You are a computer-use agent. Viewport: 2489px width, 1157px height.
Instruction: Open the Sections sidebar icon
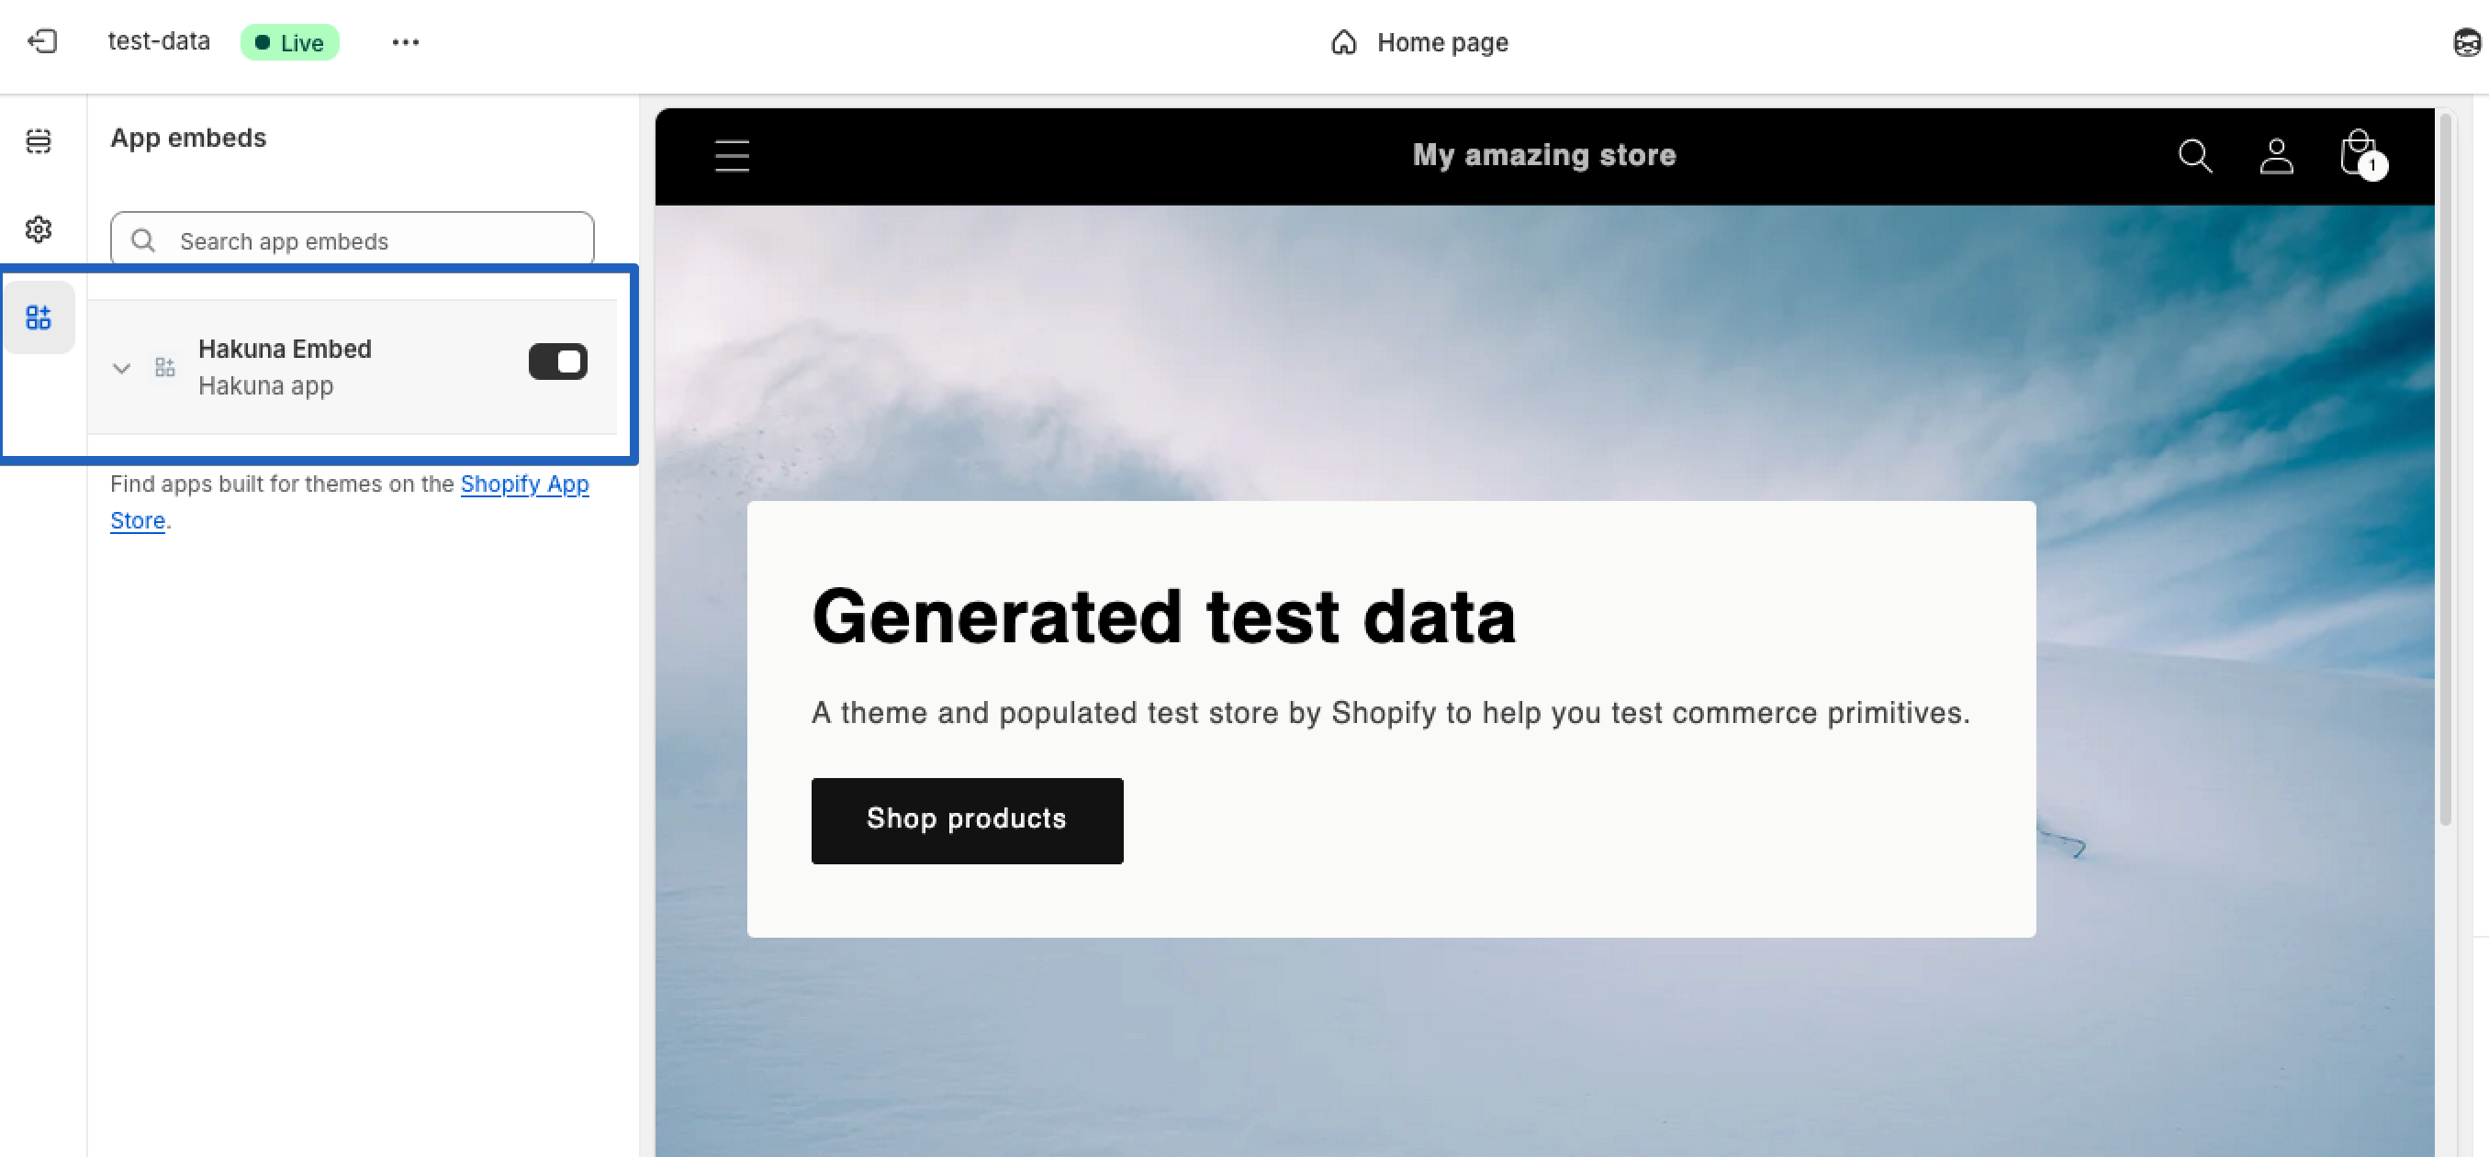[39, 141]
